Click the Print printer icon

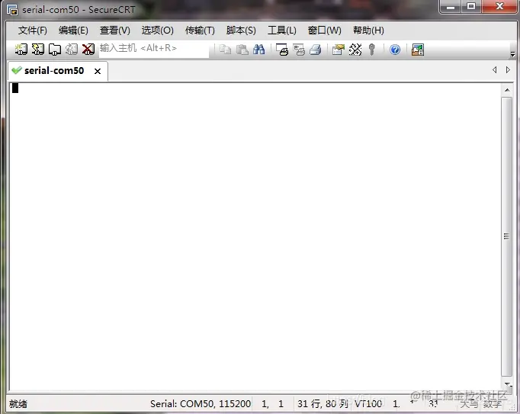(x=316, y=50)
